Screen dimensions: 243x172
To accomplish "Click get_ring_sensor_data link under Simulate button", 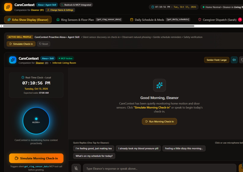I will [x=36, y=166].
